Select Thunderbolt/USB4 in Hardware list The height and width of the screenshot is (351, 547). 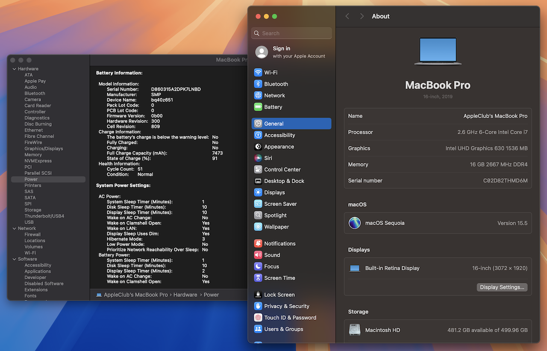(x=44, y=216)
